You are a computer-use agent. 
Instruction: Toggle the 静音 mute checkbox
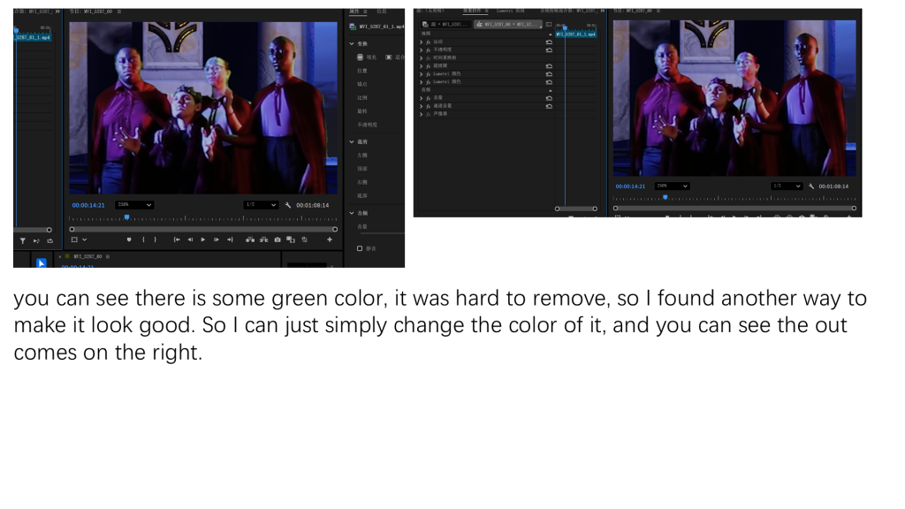[x=360, y=248]
